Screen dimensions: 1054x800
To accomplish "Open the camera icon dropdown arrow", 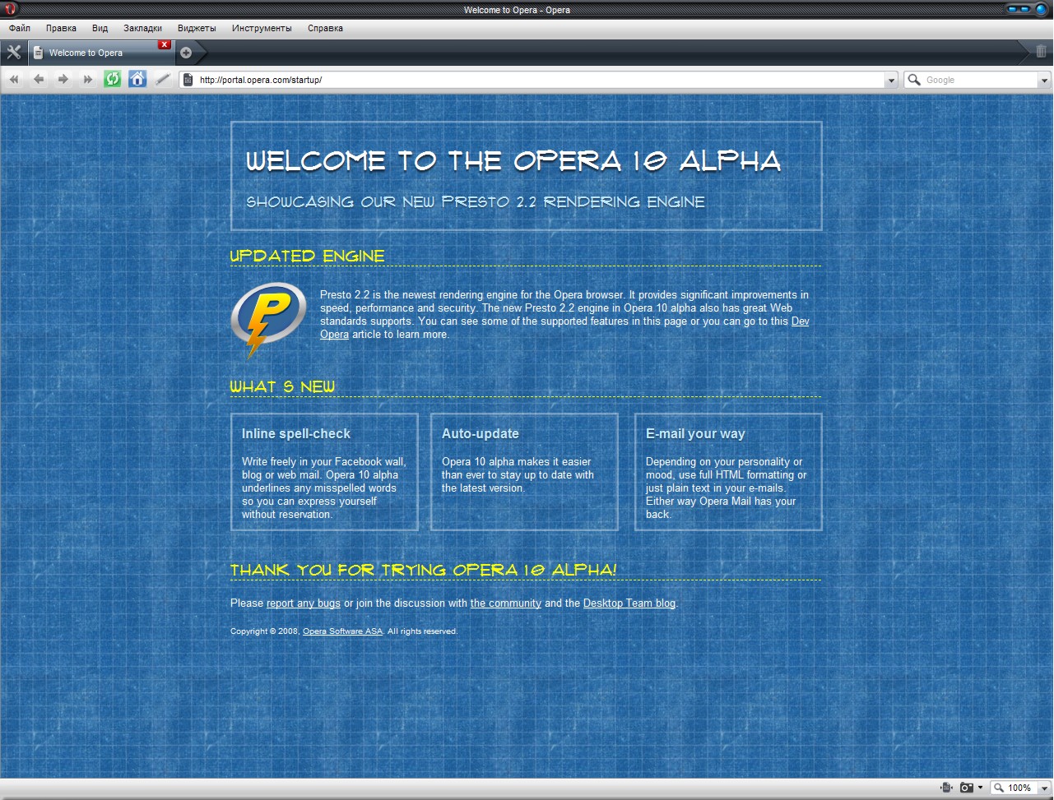I will pos(980,788).
